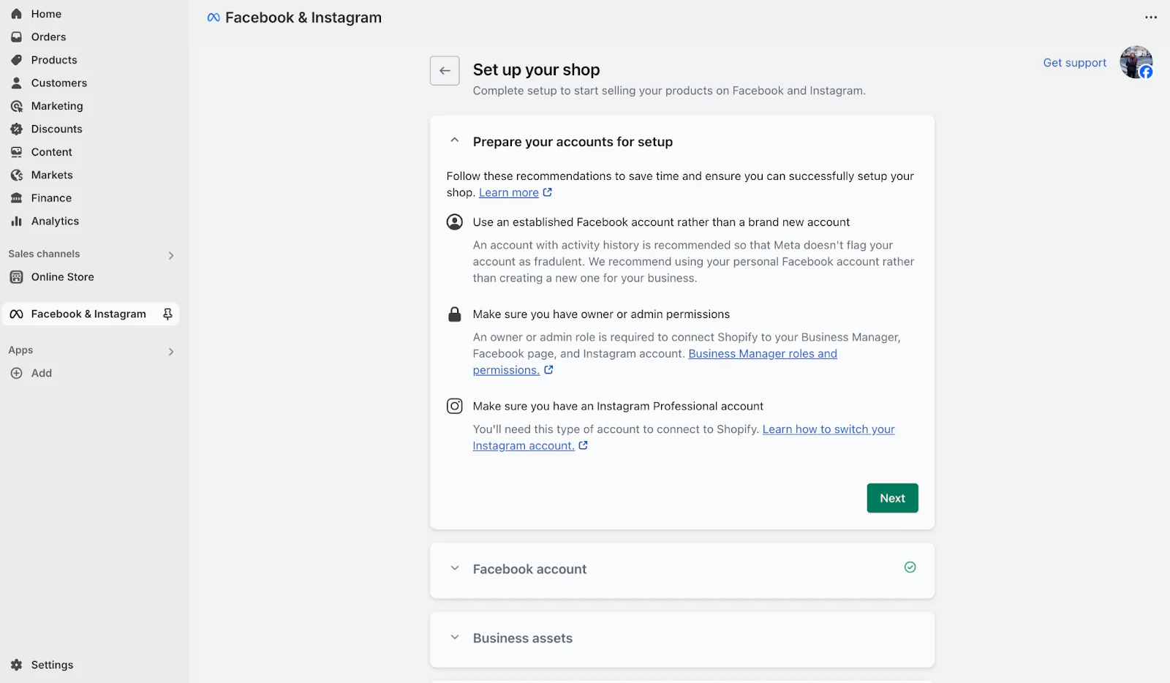The image size is (1170, 683).
Task: Open Discounts in the sidebar
Action: click(56, 129)
